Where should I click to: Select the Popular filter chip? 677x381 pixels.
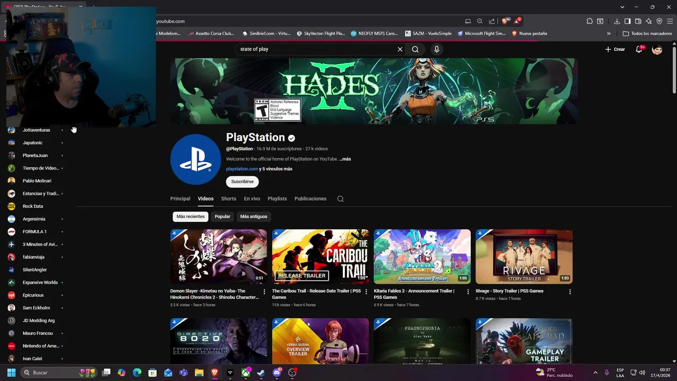click(x=223, y=216)
